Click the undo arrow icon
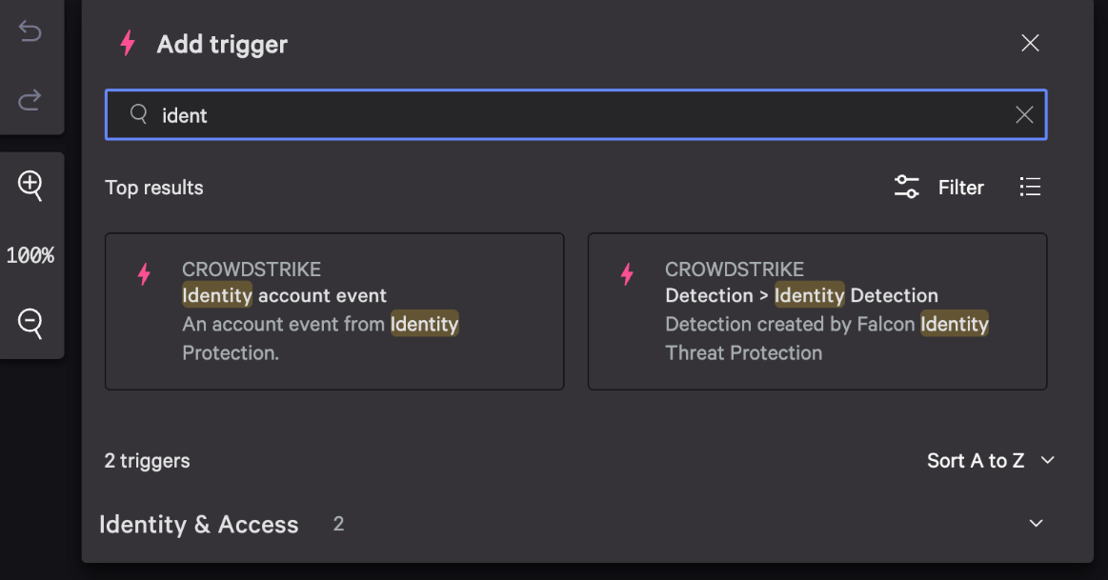1108x580 pixels. point(30,32)
